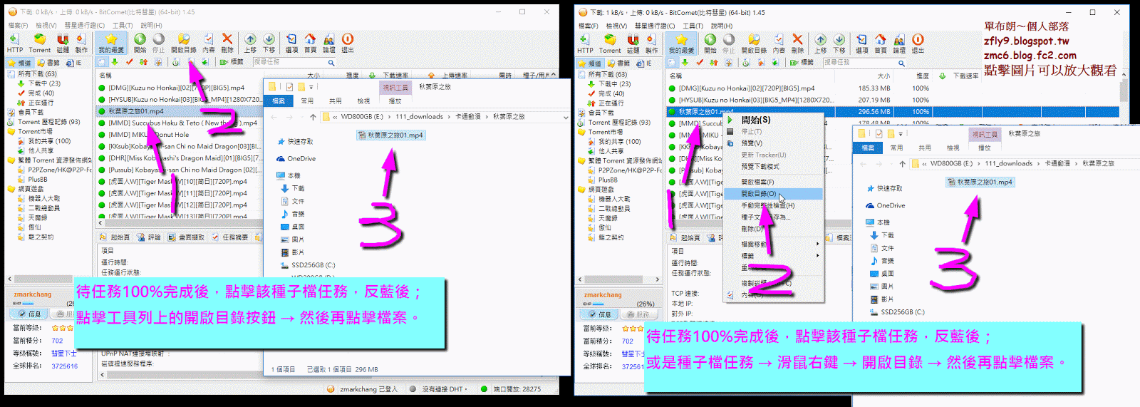Select file 秋葉原之旅01.mp4 in left Explorer window
Screen dimensions: 1140x407
click(390, 135)
